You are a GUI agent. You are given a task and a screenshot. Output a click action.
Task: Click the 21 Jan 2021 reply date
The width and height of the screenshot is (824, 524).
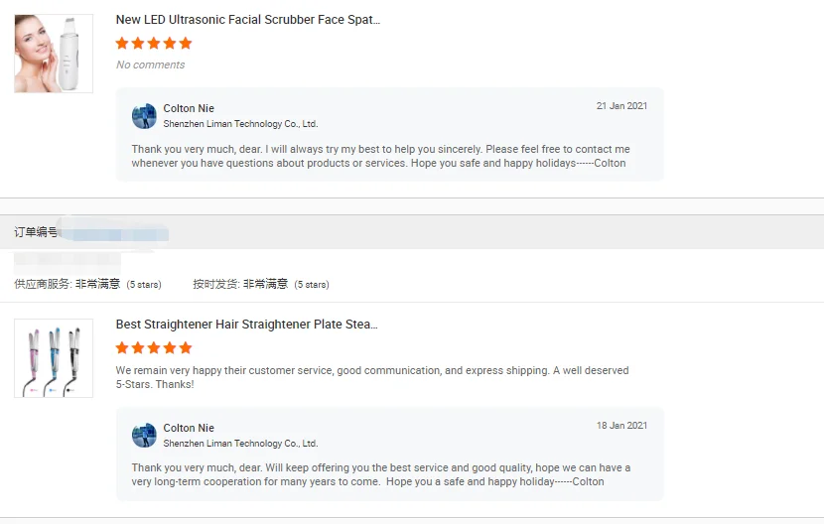(x=621, y=106)
